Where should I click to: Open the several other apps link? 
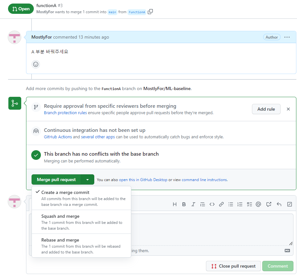98,137
